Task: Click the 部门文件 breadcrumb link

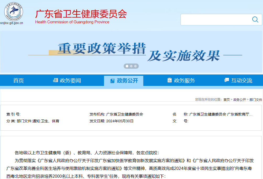Action: coord(256,100)
